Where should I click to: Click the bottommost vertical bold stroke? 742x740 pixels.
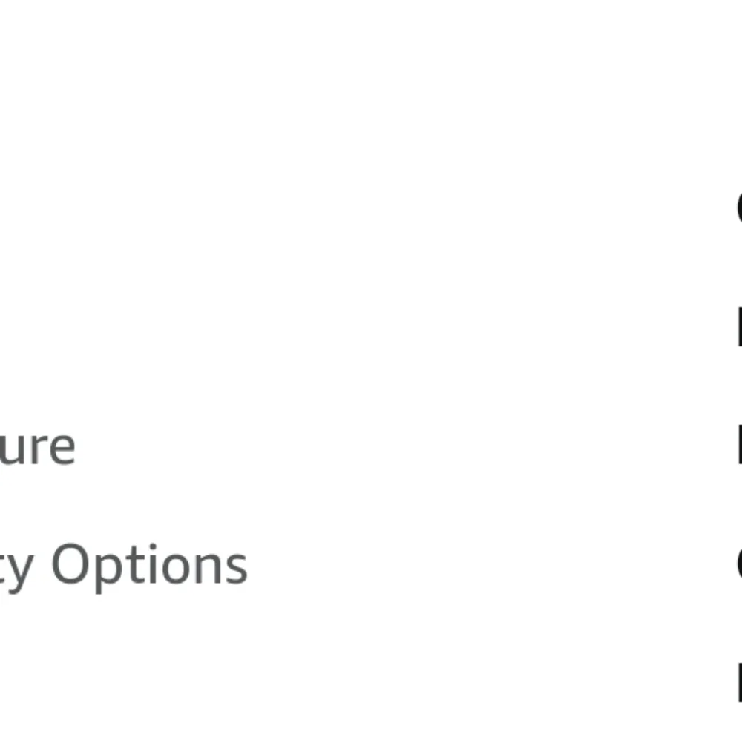(x=739, y=682)
